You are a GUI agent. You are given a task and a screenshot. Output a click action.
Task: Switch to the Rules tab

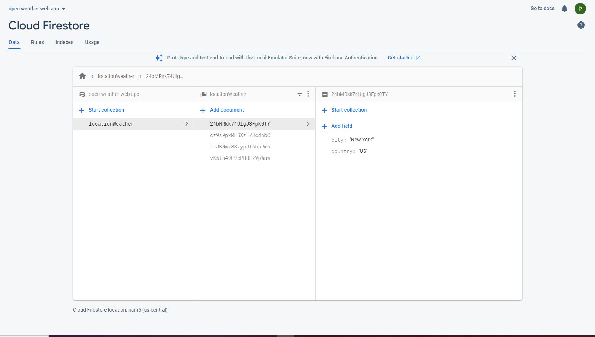pyautogui.click(x=38, y=42)
